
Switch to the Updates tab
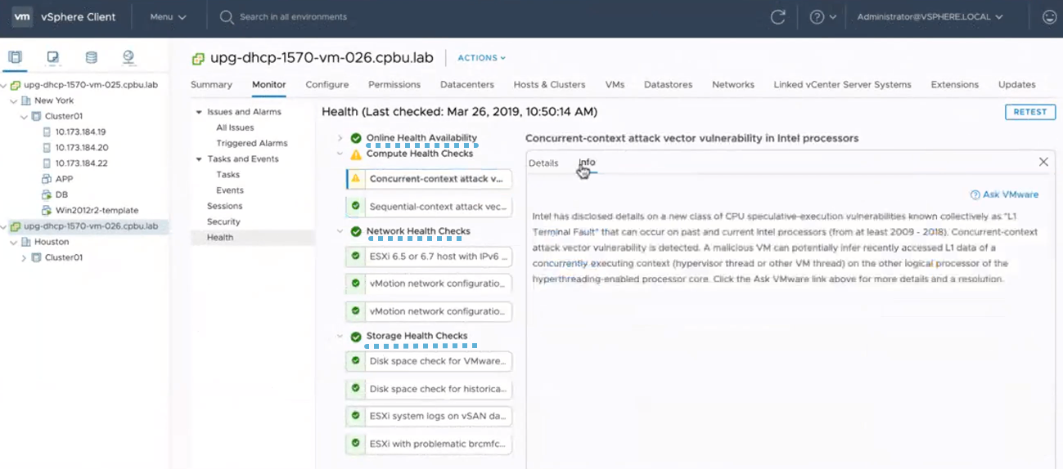point(1016,84)
